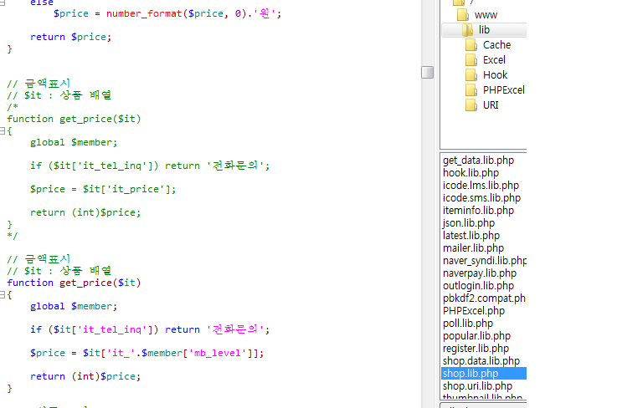Collapse the second get_price function fold marker
617x408 pixels.
pos(3,295)
